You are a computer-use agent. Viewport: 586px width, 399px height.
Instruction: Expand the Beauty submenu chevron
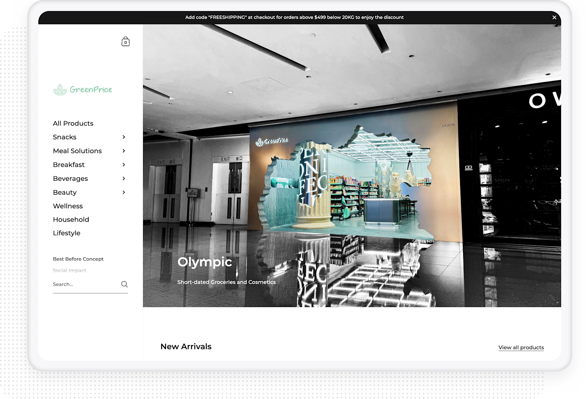[x=124, y=192]
